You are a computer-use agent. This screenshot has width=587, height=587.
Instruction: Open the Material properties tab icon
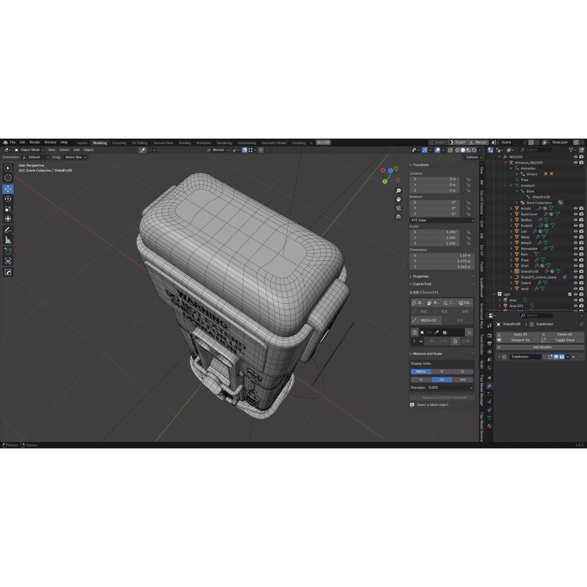489,426
